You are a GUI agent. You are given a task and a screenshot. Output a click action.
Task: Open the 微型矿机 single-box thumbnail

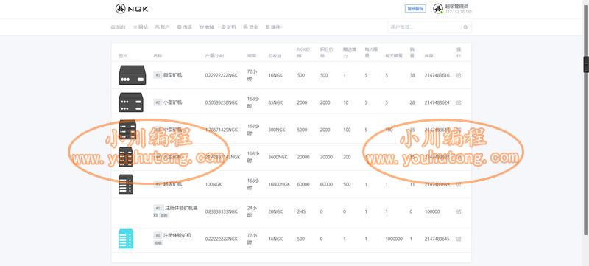[x=132, y=75]
